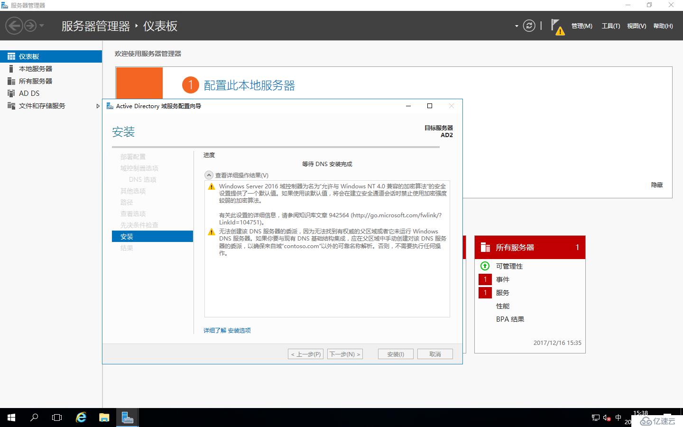Click the Server Manager title bar icon
The image size is (683, 427).
(x=5, y=5)
